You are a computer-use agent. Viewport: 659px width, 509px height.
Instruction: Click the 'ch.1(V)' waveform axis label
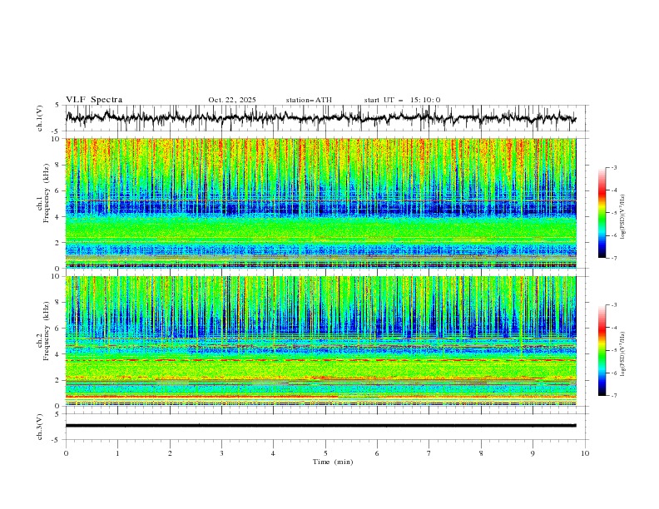[x=40, y=118]
